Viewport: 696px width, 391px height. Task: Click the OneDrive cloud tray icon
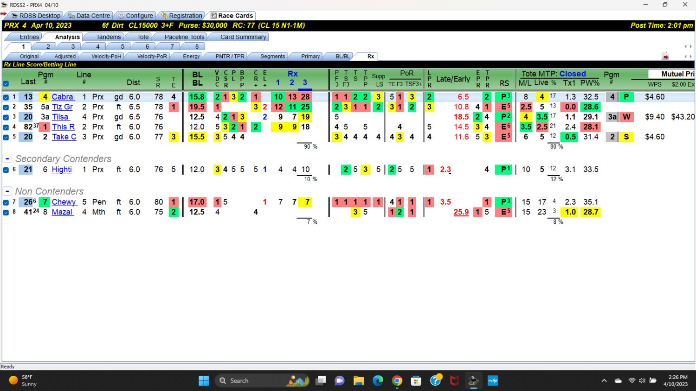coord(618,381)
